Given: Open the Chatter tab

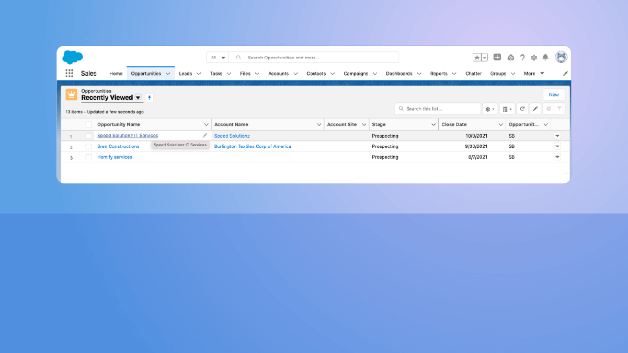Looking at the screenshot, I should [474, 74].
